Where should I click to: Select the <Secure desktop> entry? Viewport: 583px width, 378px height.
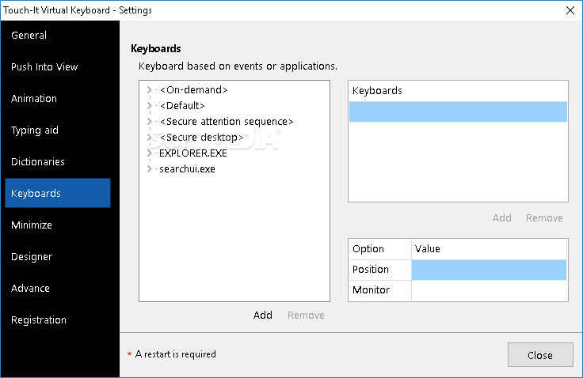tap(201, 138)
